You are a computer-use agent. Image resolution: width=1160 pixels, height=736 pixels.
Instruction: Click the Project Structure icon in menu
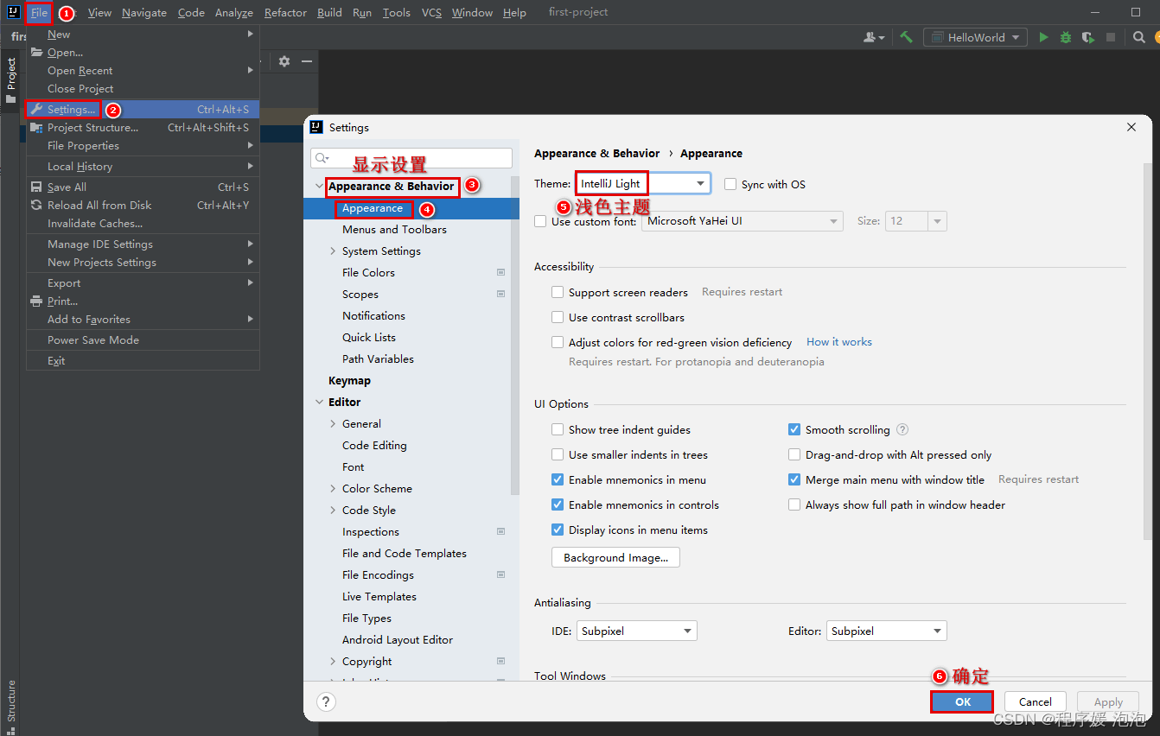[x=36, y=127]
